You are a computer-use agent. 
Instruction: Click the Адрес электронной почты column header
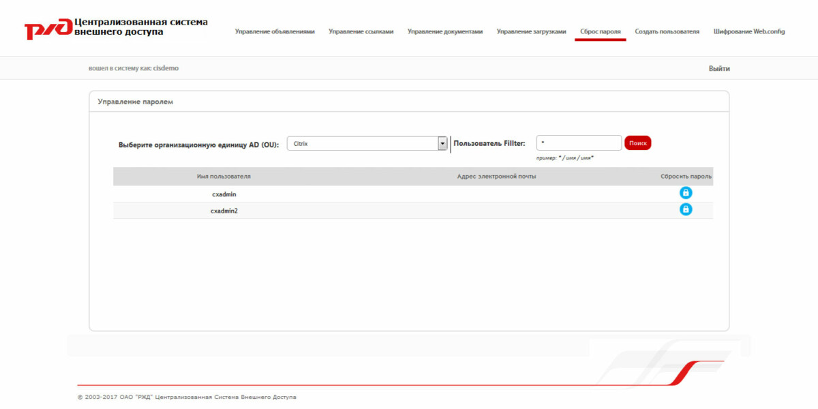pos(498,176)
